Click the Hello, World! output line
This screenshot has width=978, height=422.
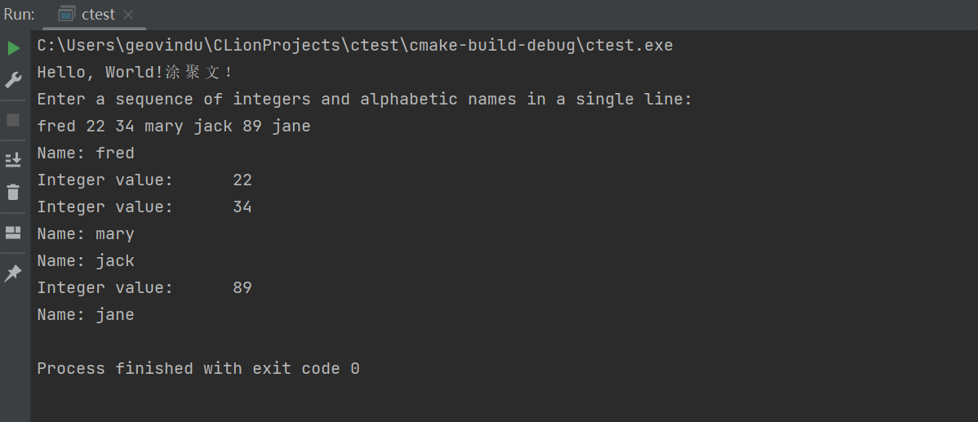point(135,73)
